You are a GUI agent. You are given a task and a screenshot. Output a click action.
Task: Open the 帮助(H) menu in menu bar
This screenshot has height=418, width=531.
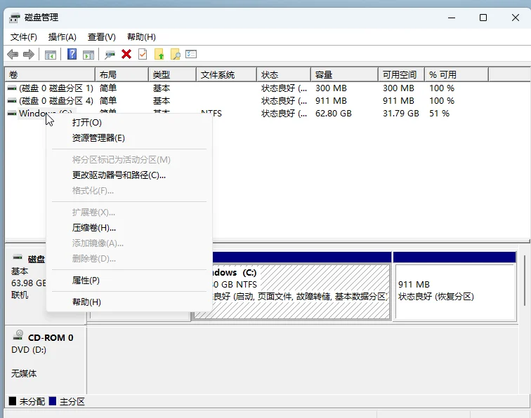[x=141, y=37]
